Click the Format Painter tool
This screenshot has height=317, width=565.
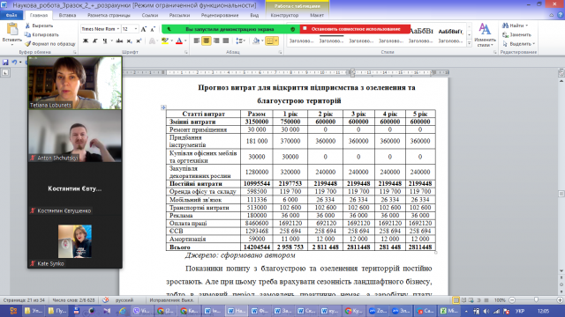point(50,44)
